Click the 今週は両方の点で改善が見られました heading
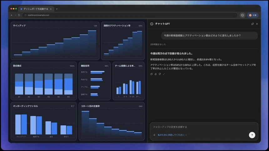Viewport: 269px width, 151px height. 171,53
